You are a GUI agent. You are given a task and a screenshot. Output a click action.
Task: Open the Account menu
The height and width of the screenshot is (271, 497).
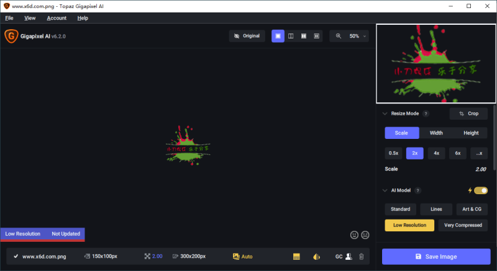(x=57, y=18)
